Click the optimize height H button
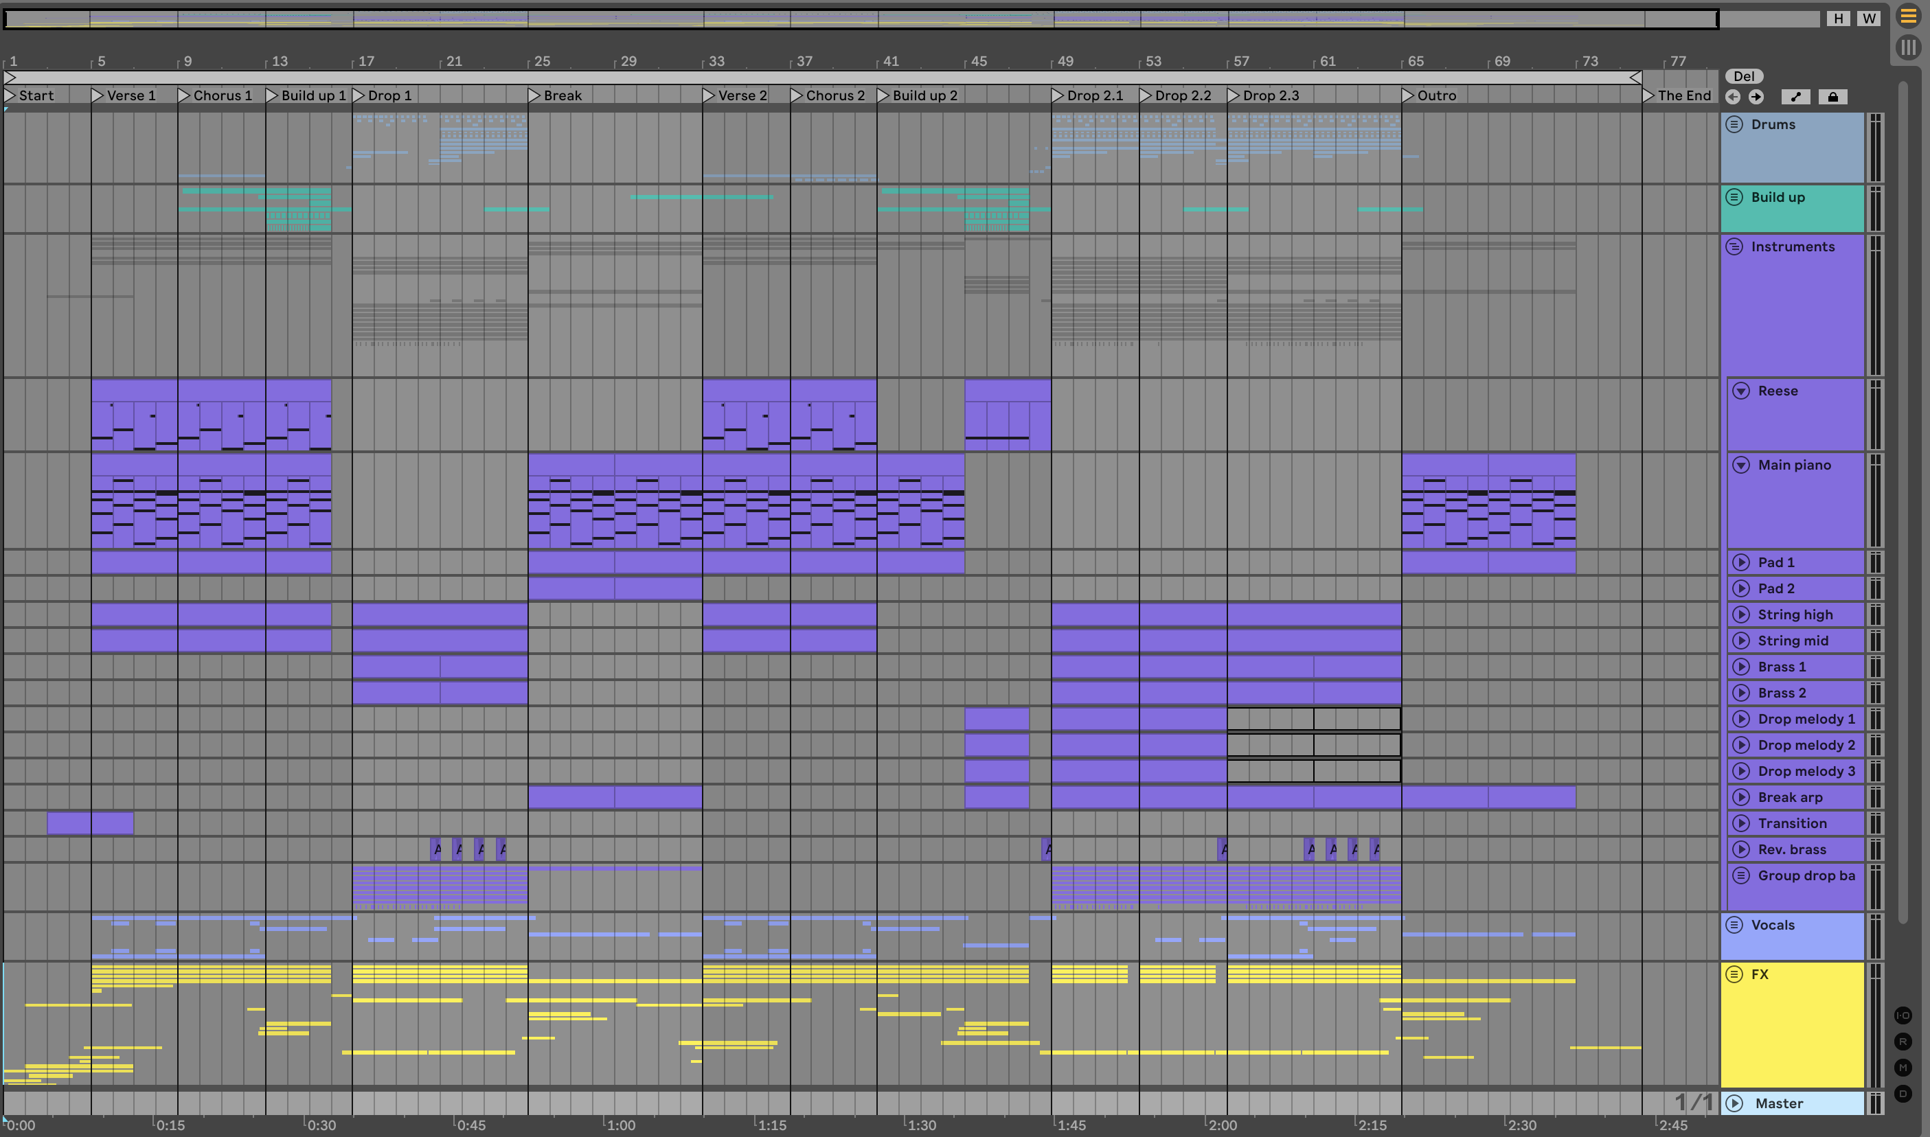Viewport: 1930px width, 1137px height. pos(1838,19)
